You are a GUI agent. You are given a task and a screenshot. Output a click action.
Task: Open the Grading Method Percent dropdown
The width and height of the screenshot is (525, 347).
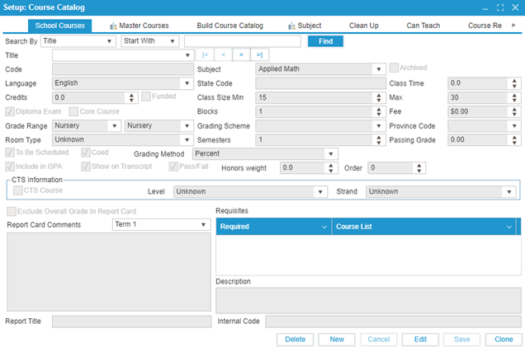tap(330, 153)
